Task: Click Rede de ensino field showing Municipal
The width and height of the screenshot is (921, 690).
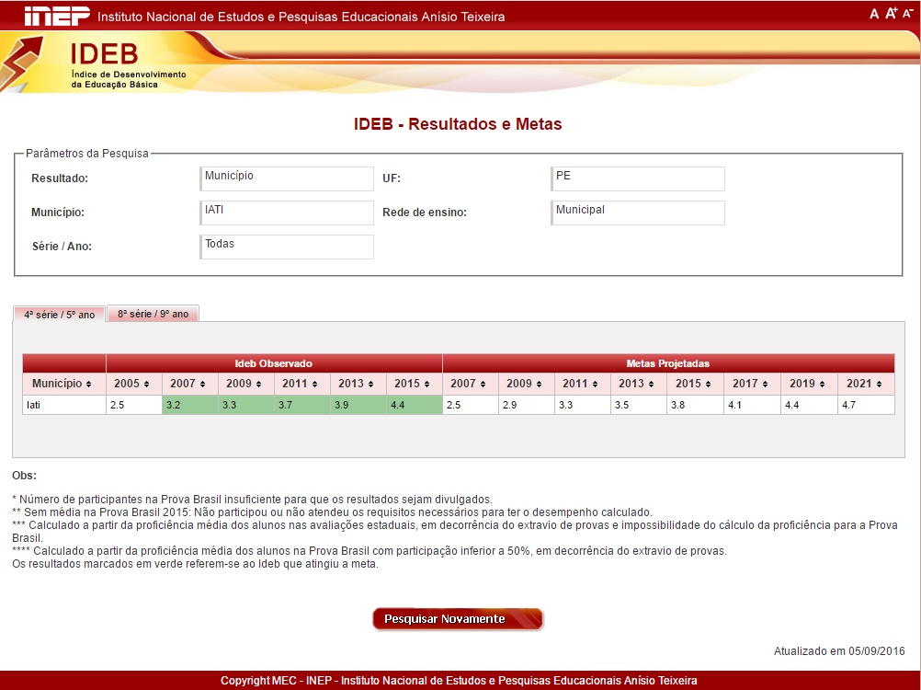Action: point(638,213)
